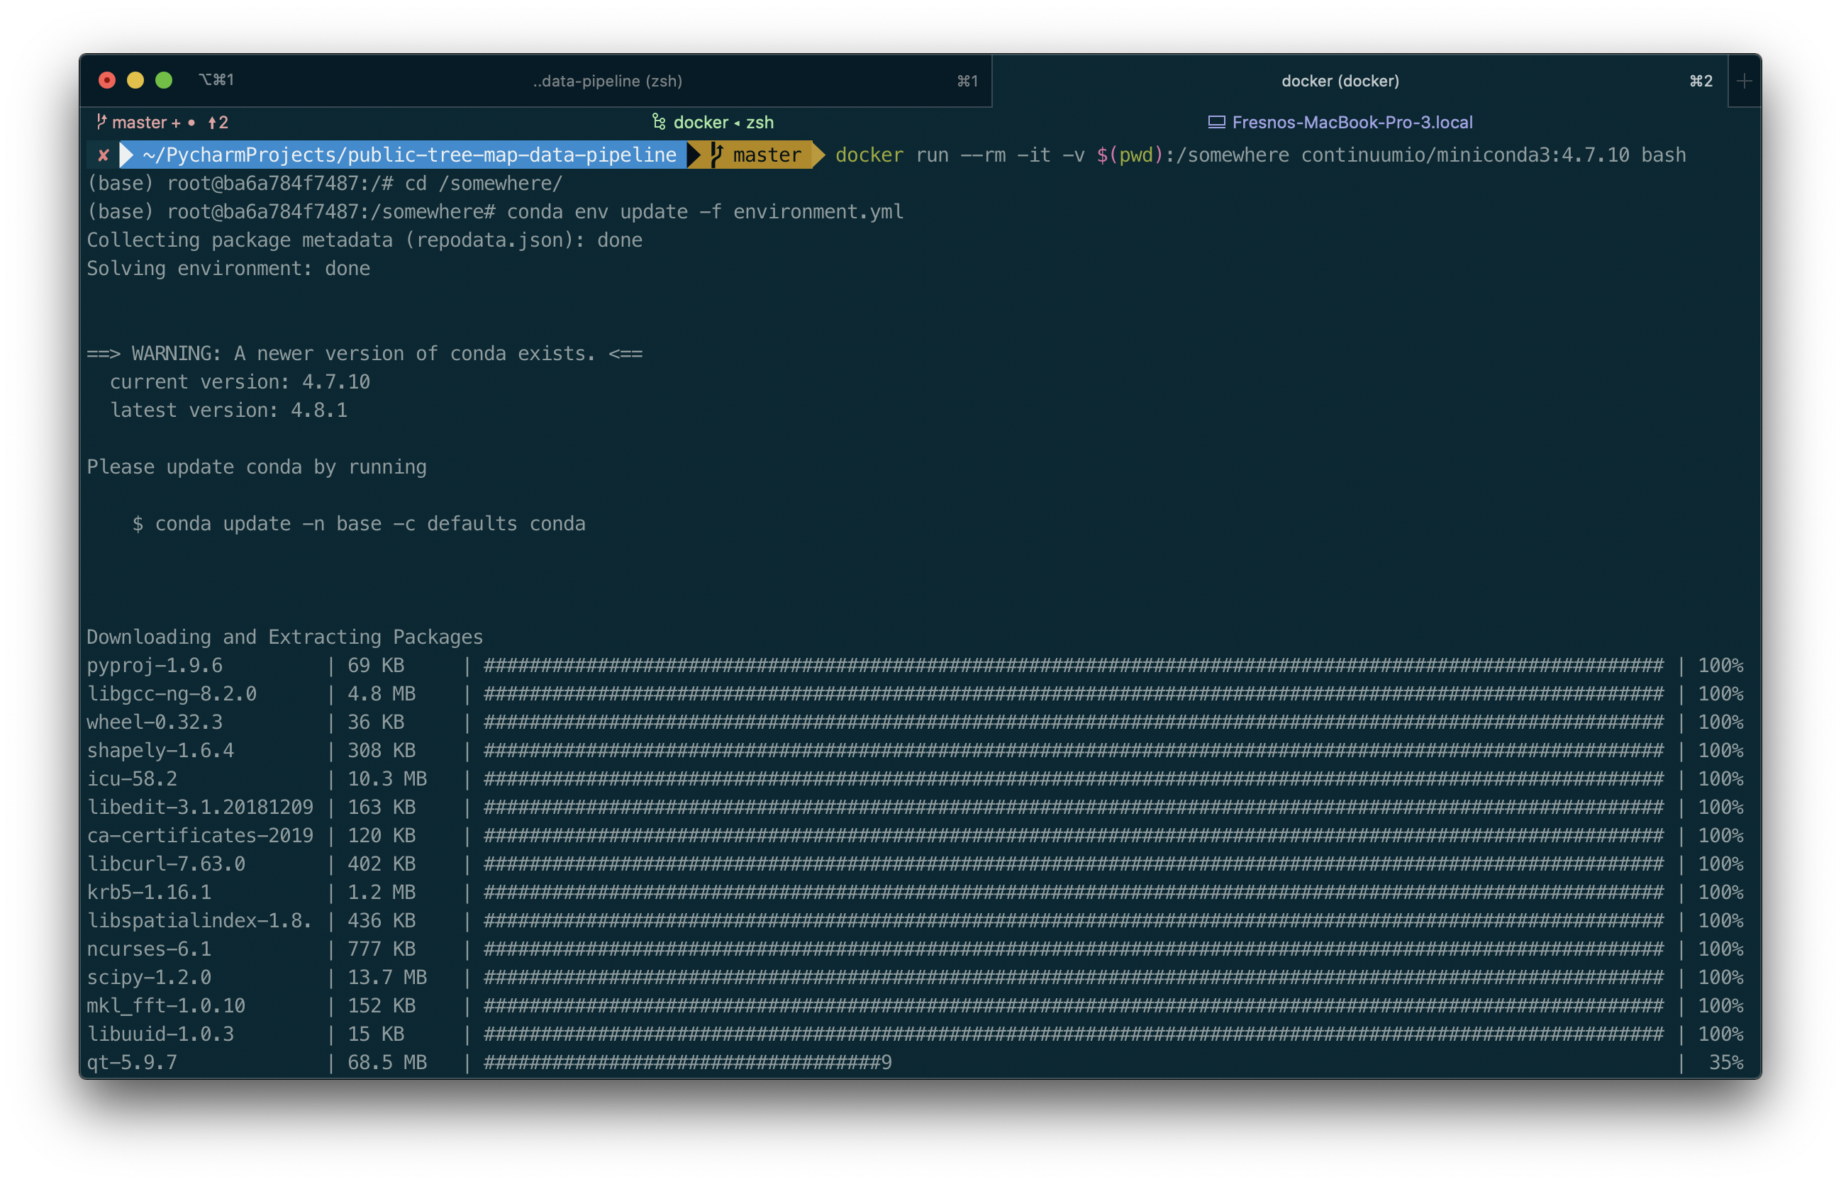Click the 35% value for qt-5.9.7
Image resolution: width=1841 pixels, height=1184 pixels.
pos(1725,1063)
